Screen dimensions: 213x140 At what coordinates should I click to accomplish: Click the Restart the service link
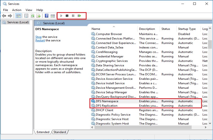[40, 41]
